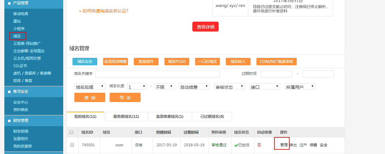Select 域名 in the left sidebar
The height and width of the screenshot is (154, 385).
pyautogui.click(x=17, y=36)
